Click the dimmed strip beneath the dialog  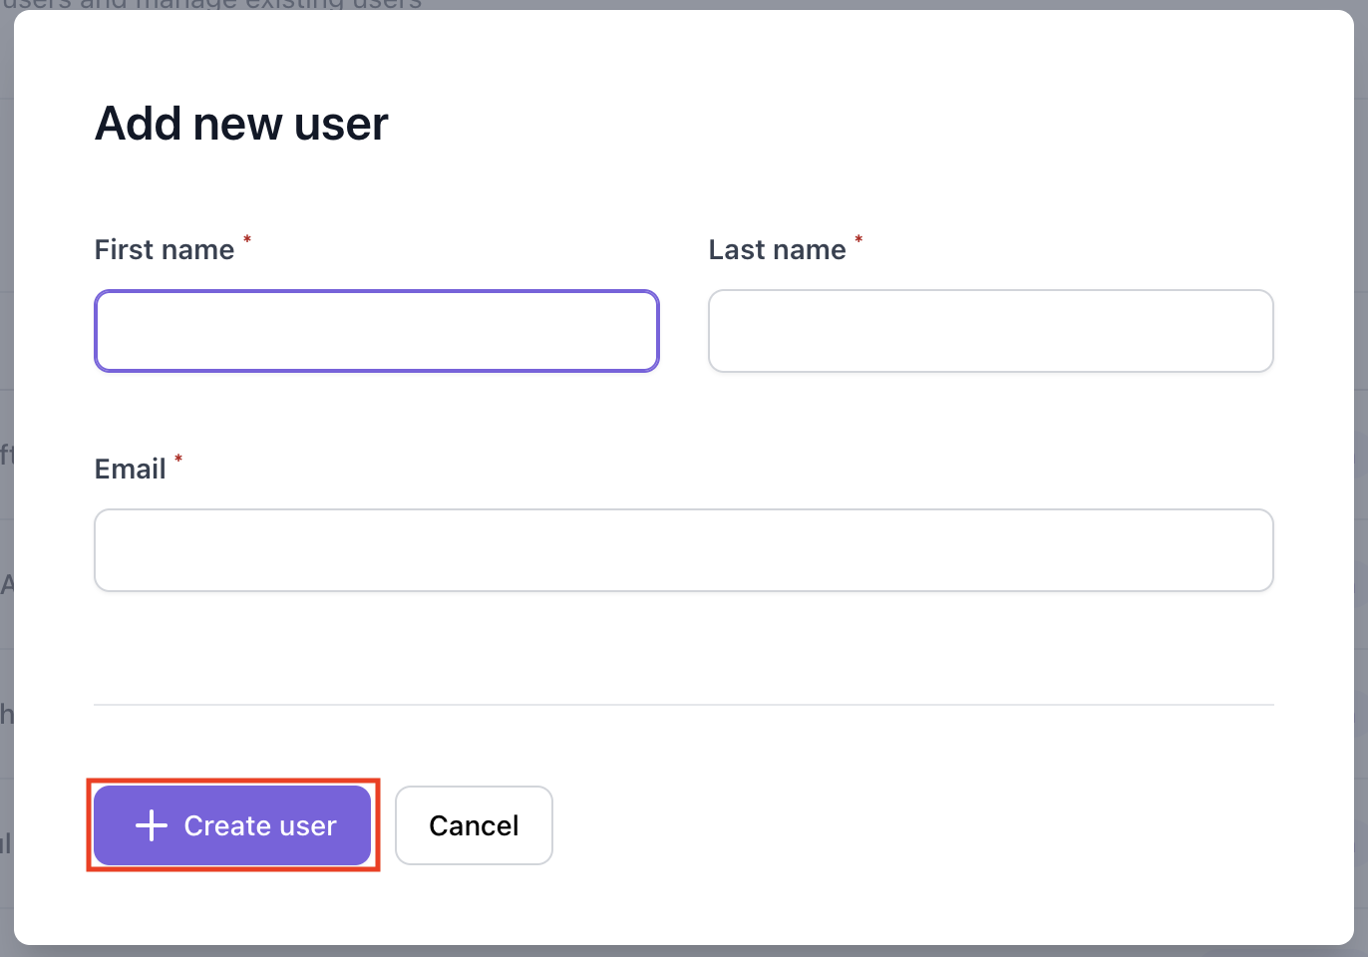683,951
